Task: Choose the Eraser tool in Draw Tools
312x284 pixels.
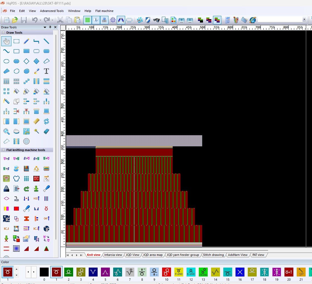Action: click(x=46, y=131)
